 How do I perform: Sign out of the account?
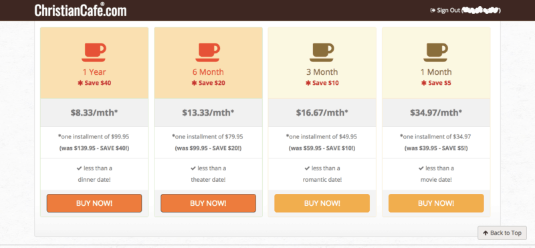click(x=448, y=11)
